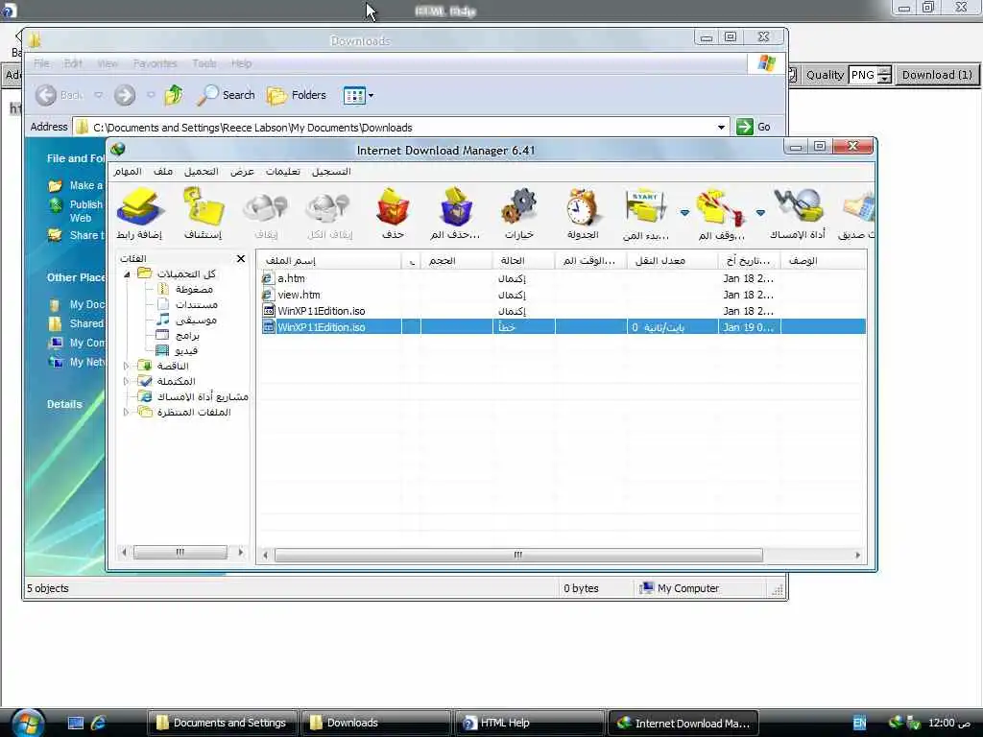Expand the الملفات المنتظرة category node
Viewport: 983px width, 737px height.
coord(126,412)
